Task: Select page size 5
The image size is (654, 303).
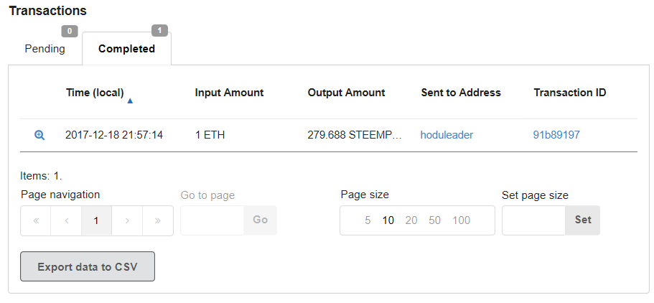Action: (368, 220)
